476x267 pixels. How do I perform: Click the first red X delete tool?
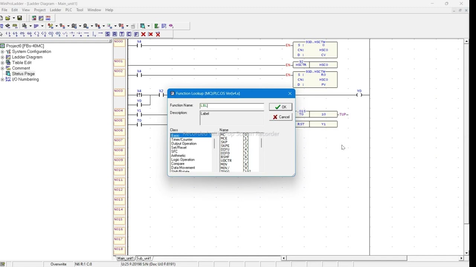point(143,34)
